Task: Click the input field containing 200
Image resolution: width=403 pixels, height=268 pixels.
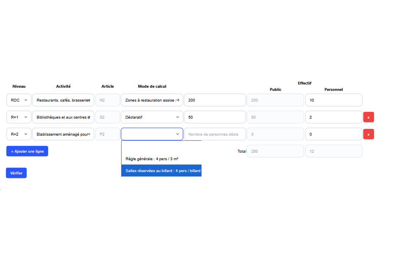Action: point(215,100)
